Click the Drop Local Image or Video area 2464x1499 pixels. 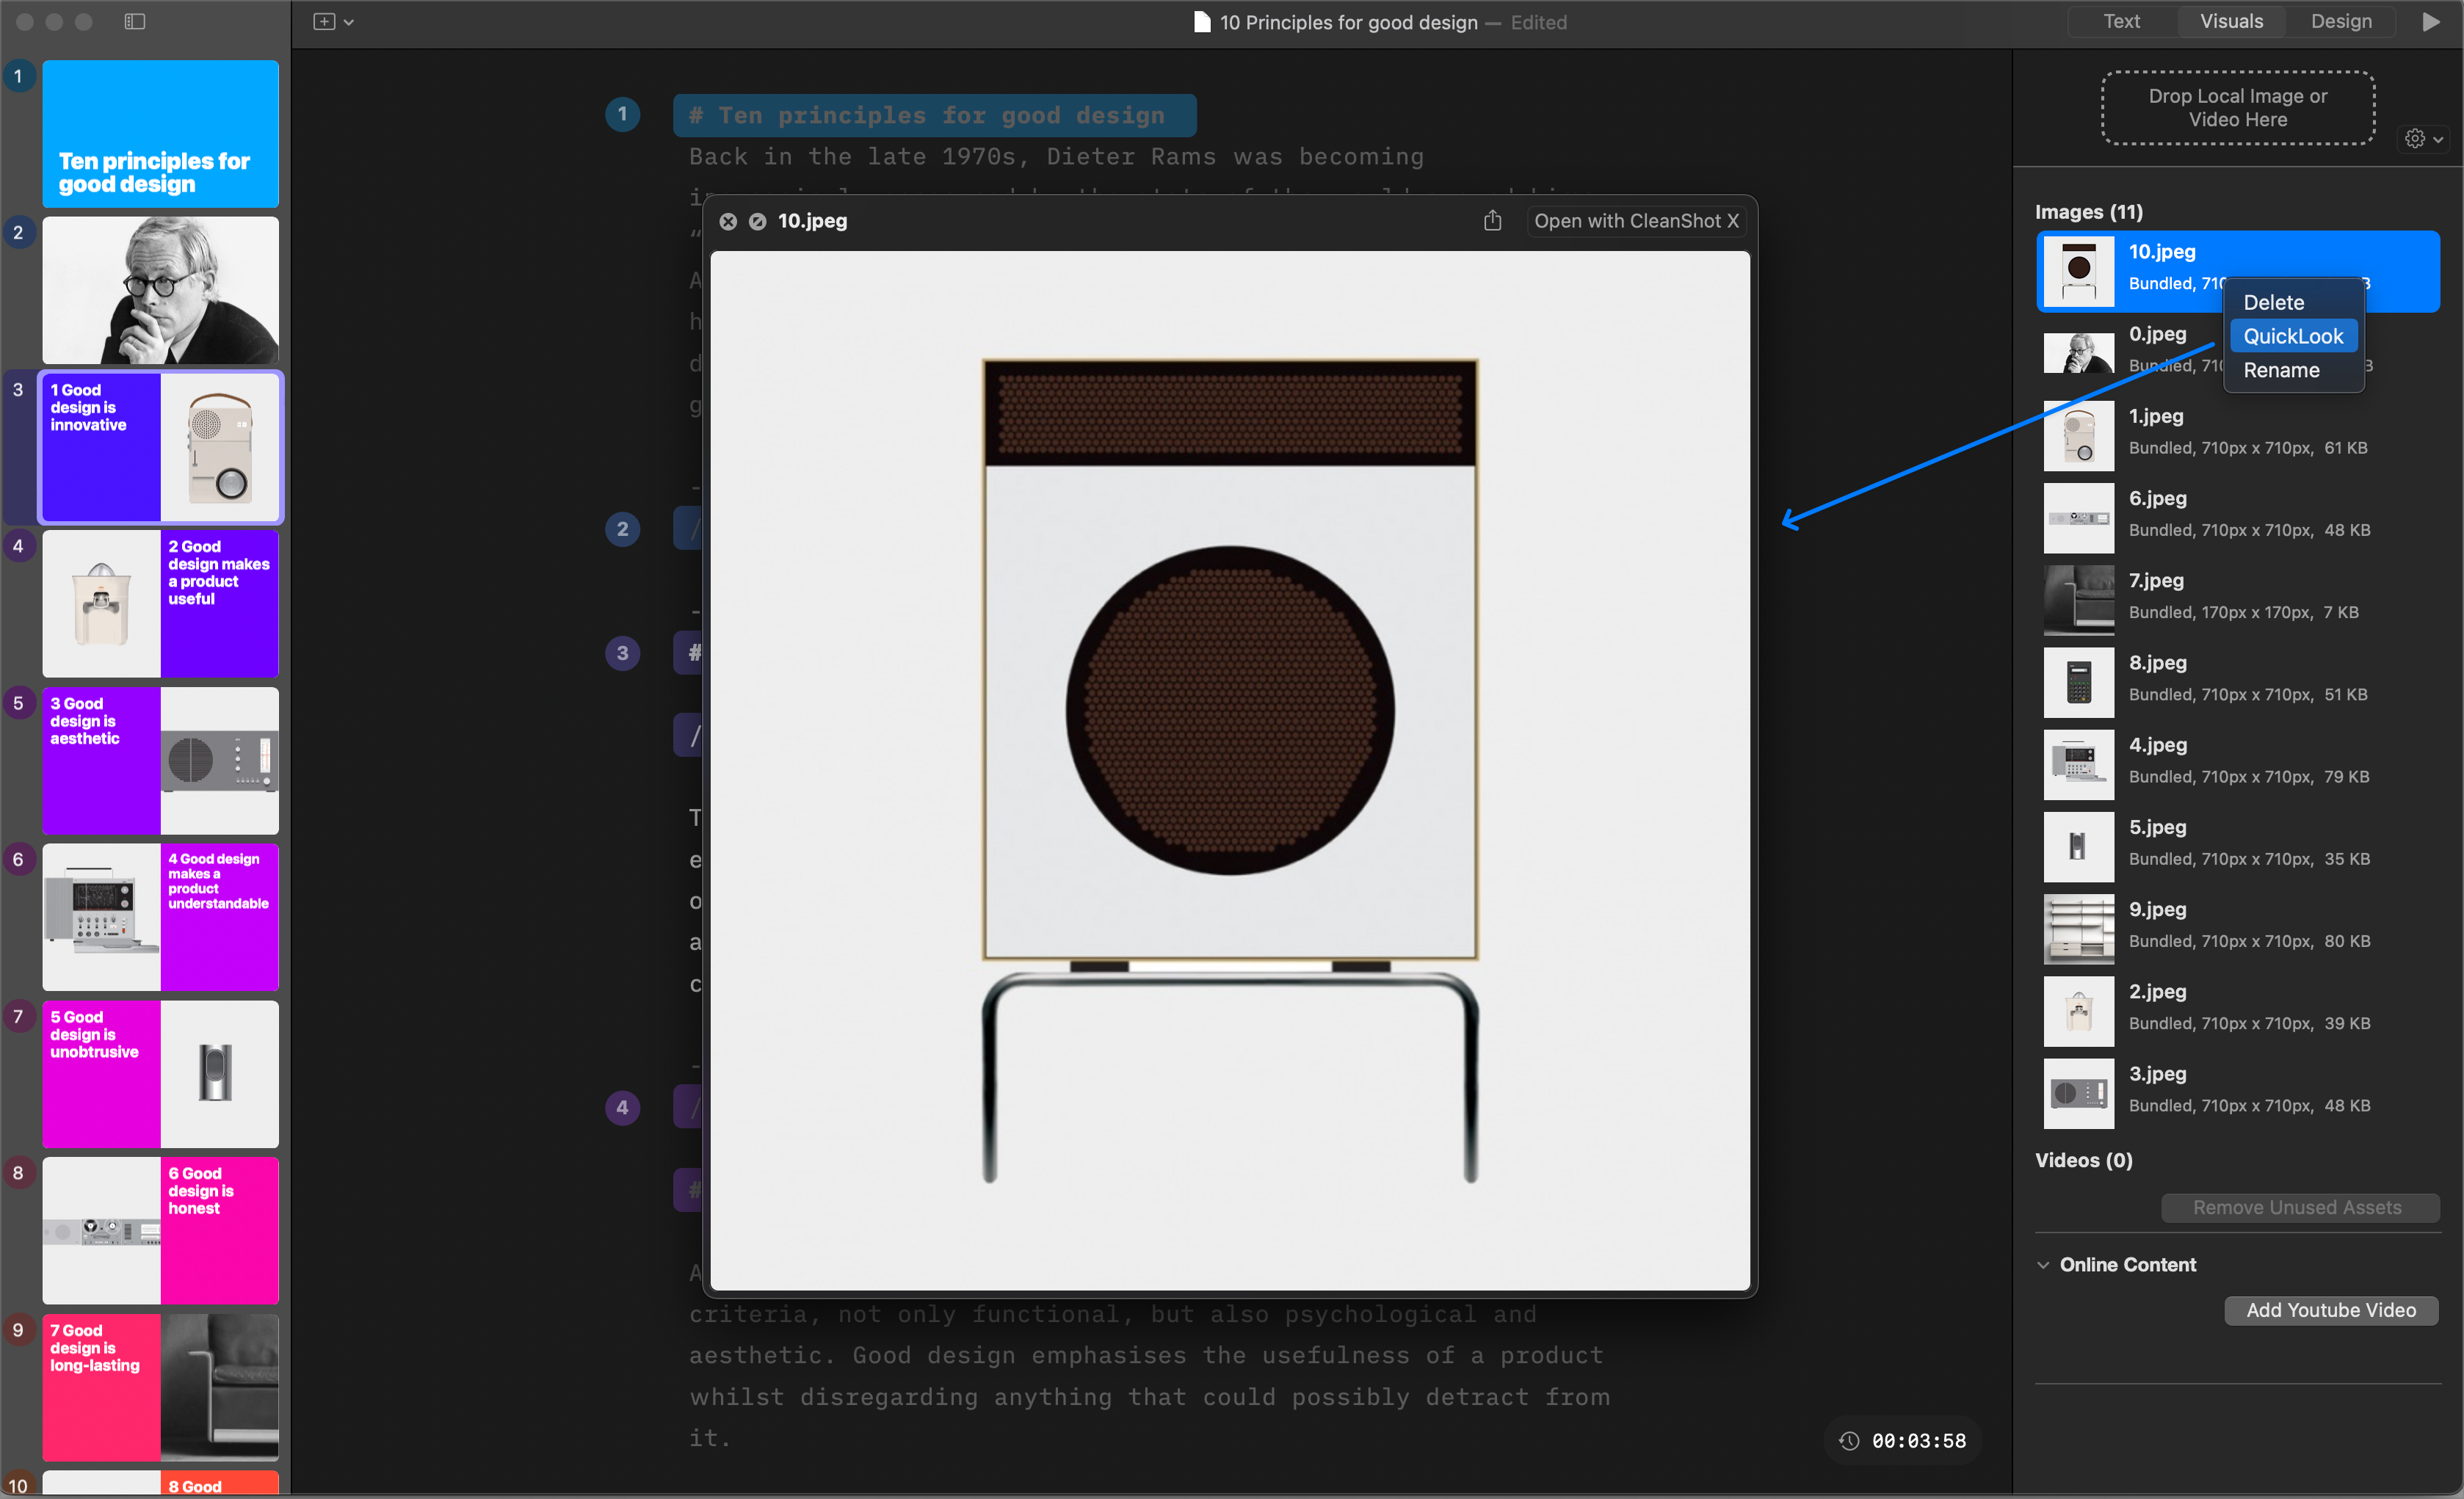(x=2238, y=108)
